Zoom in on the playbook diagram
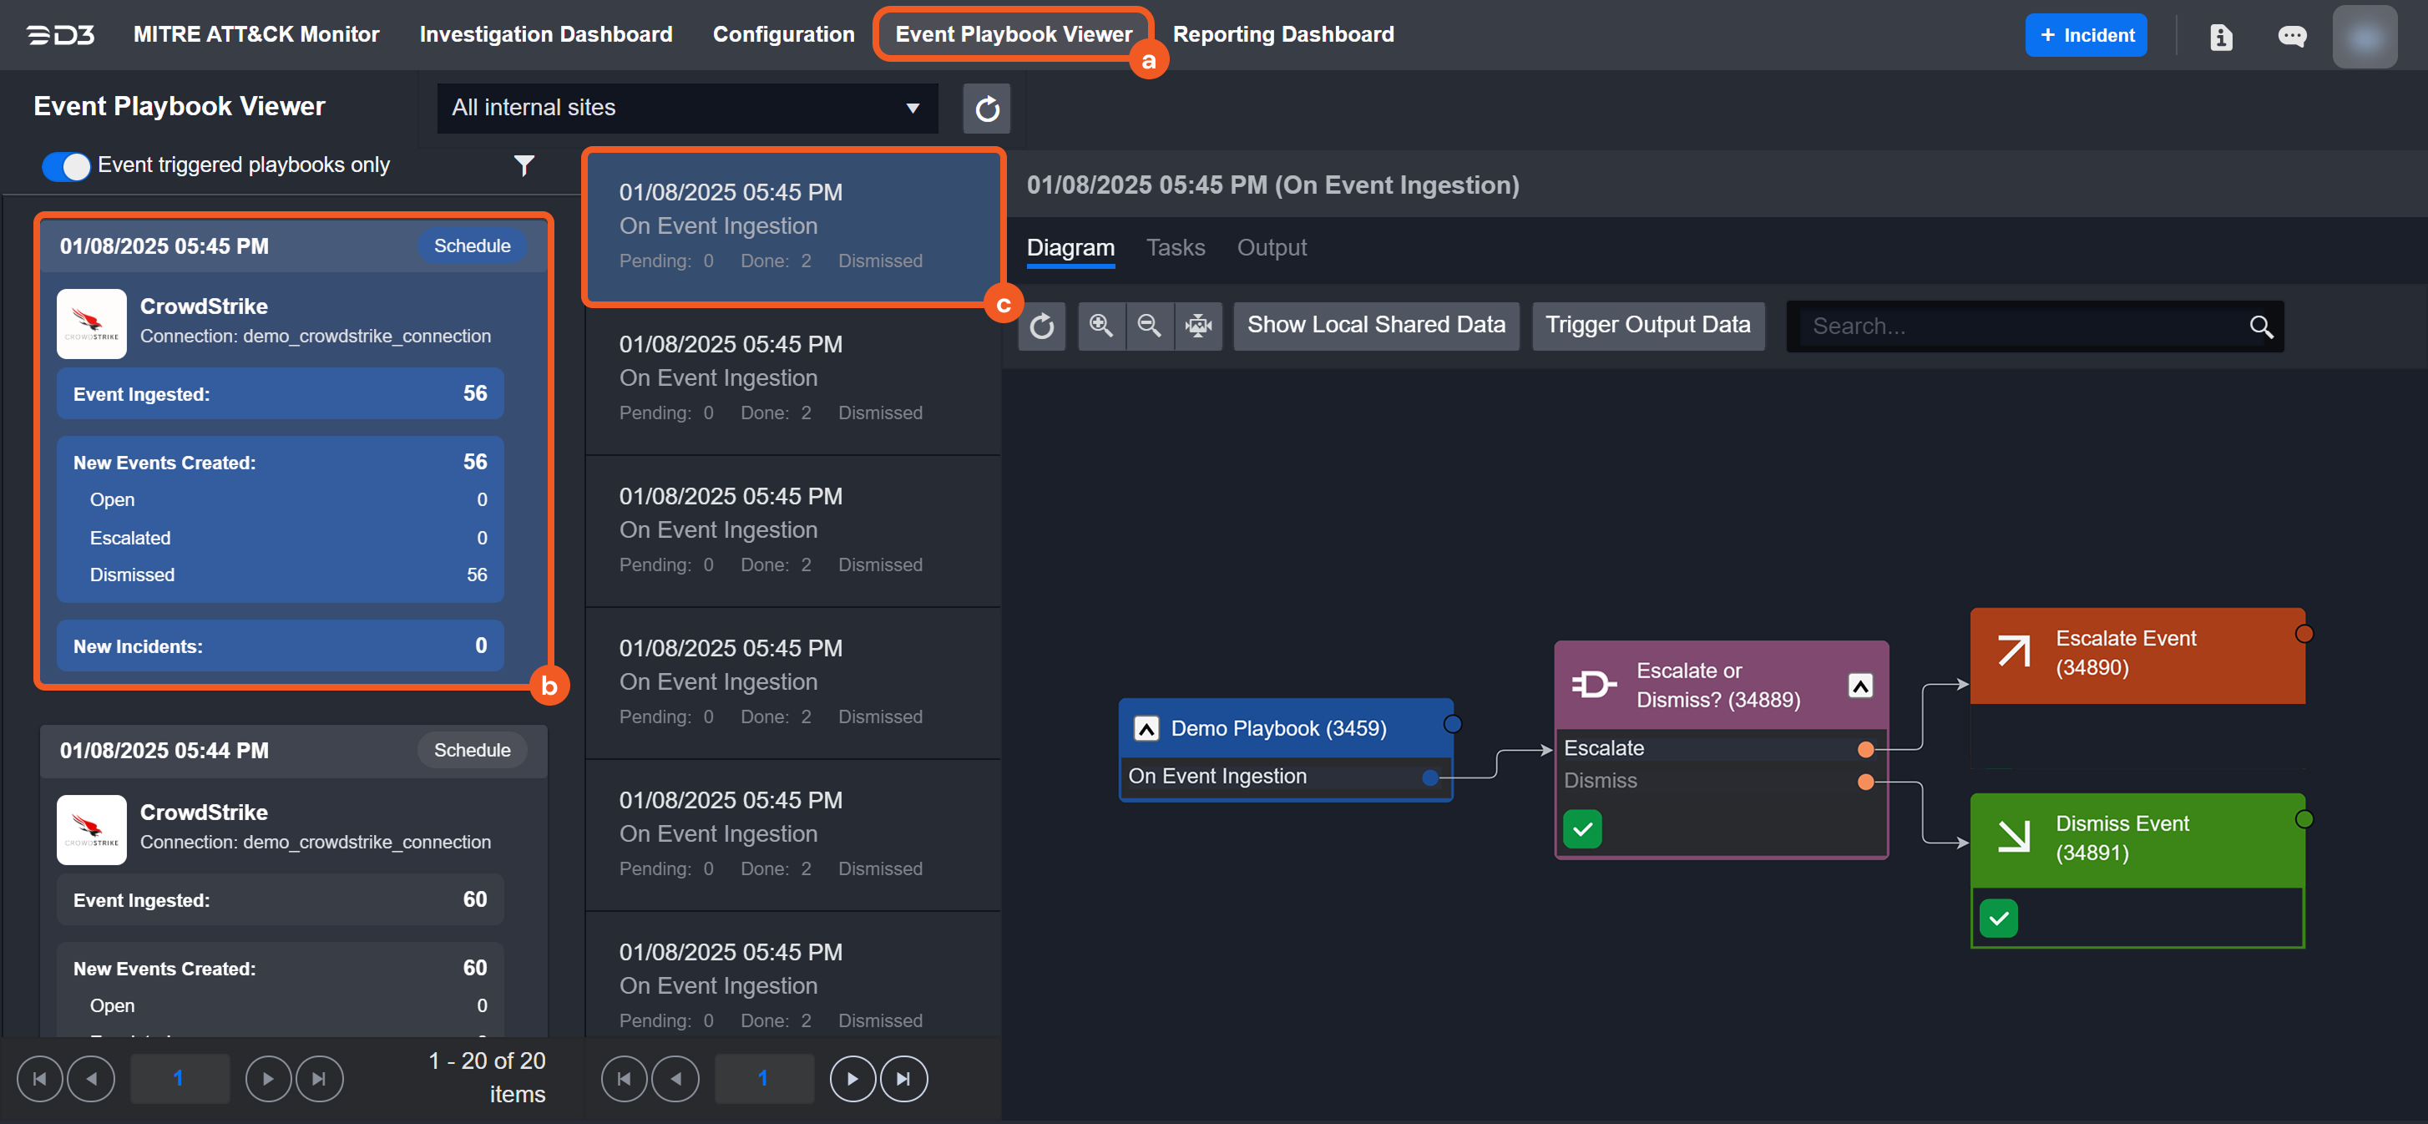The height and width of the screenshot is (1124, 2428). click(1100, 327)
